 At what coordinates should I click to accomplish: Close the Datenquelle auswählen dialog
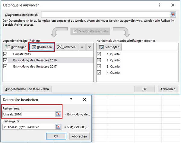173,5
